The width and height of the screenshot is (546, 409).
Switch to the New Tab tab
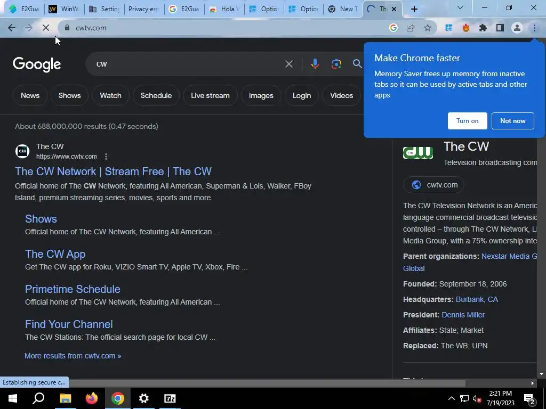click(343, 9)
